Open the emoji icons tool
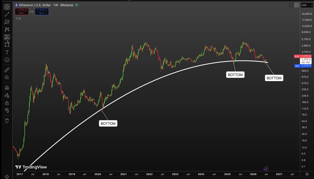314x179 pixels. coord(7,60)
